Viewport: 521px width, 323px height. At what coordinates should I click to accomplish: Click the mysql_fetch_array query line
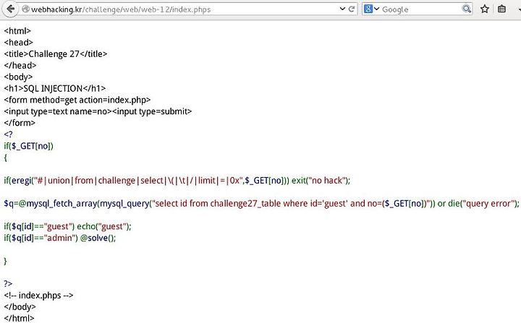point(261,204)
